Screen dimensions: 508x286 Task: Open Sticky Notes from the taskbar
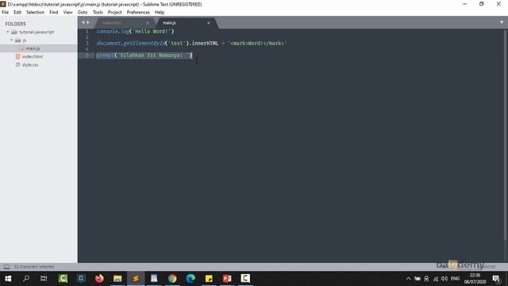click(x=209, y=279)
